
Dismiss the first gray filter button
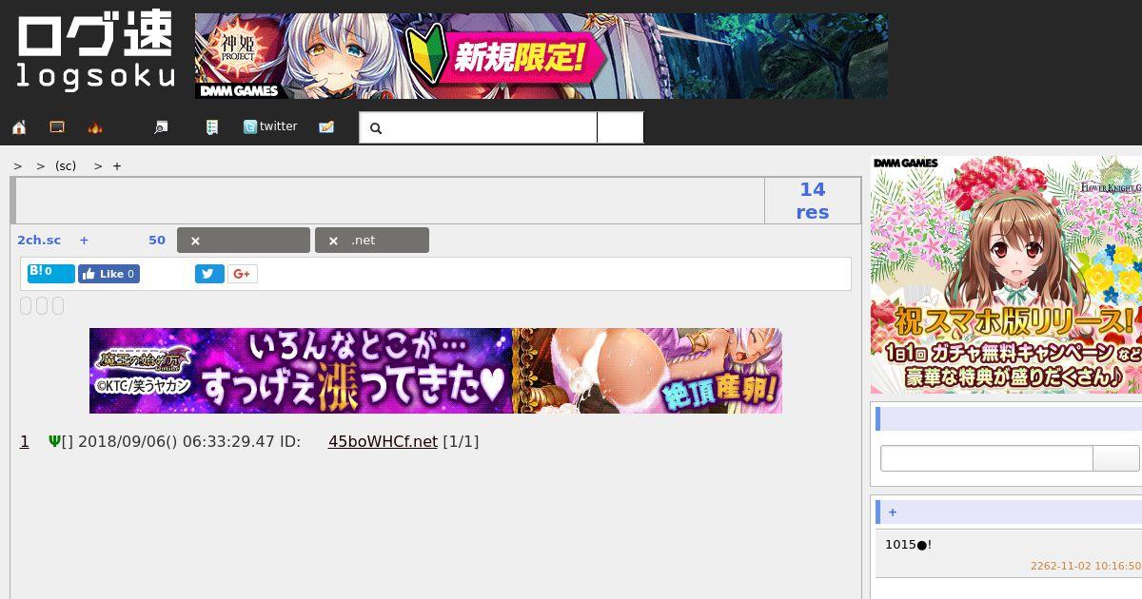[x=244, y=241]
